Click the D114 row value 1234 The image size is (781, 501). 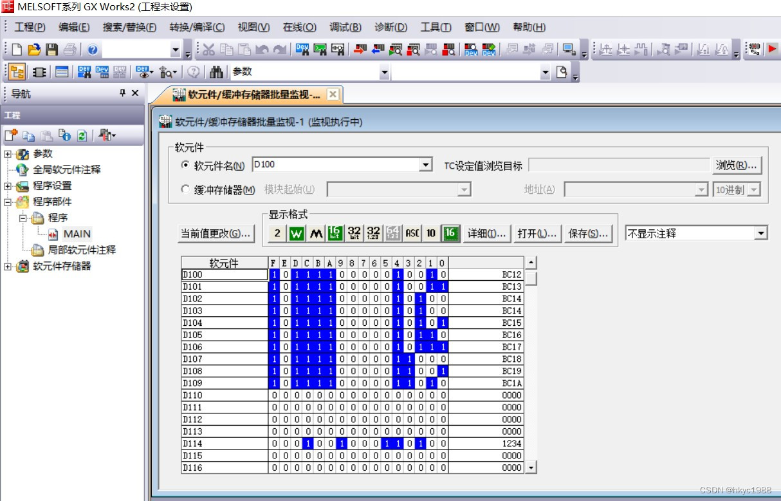coord(512,444)
